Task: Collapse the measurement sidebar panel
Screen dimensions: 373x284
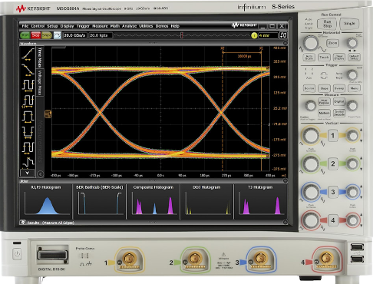Action: (40, 174)
